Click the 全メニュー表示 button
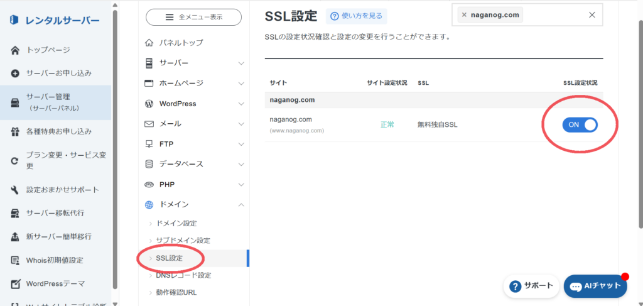 (x=193, y=17)
